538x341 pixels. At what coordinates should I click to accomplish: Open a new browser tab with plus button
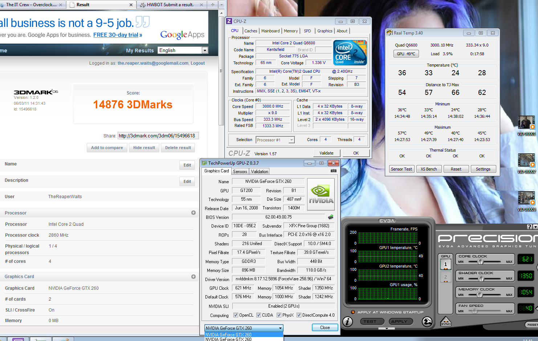tap(212, 5)
